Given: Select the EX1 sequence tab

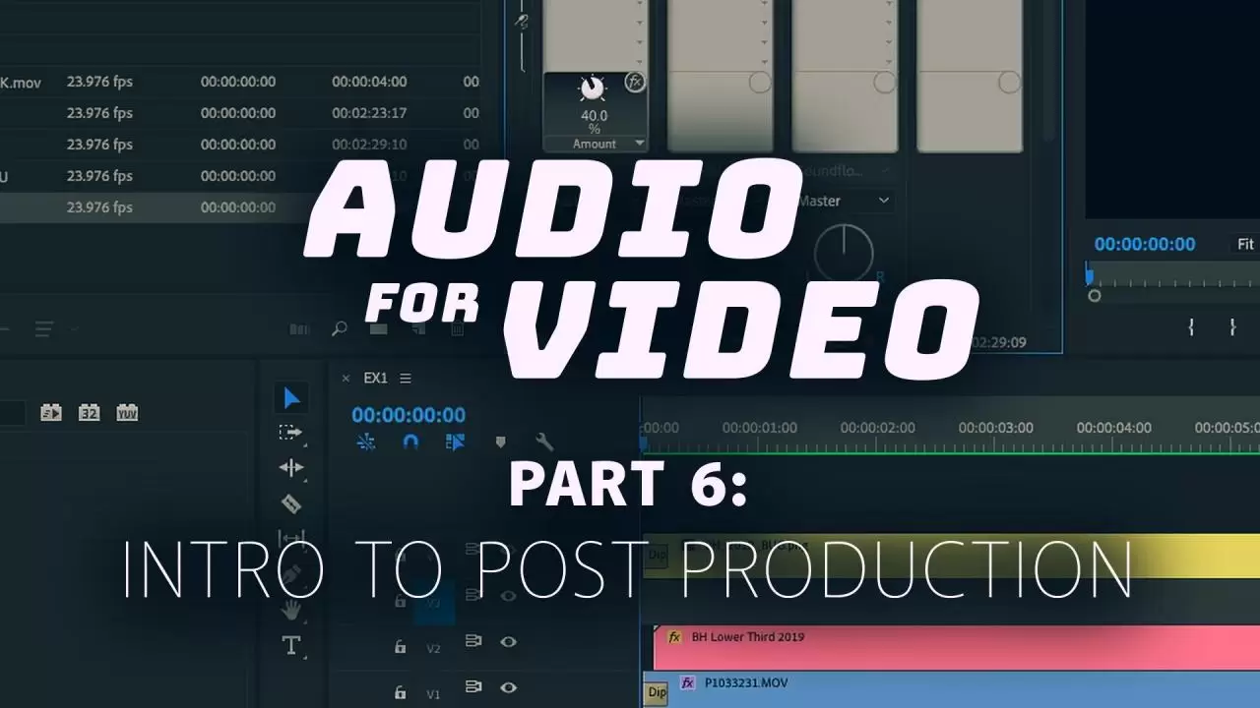Looking at the screenshot, I should click(x=375, y=379).
